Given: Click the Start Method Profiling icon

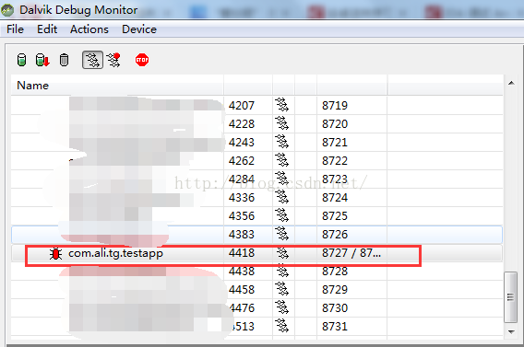Looking at the screenshot, I should 113,60.
